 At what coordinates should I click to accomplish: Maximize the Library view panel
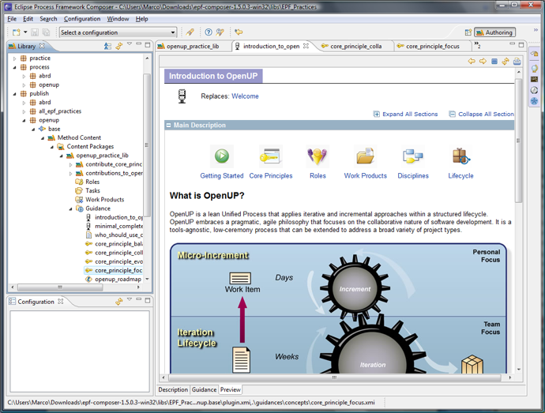pyautogui.click(x=148, y=45)
